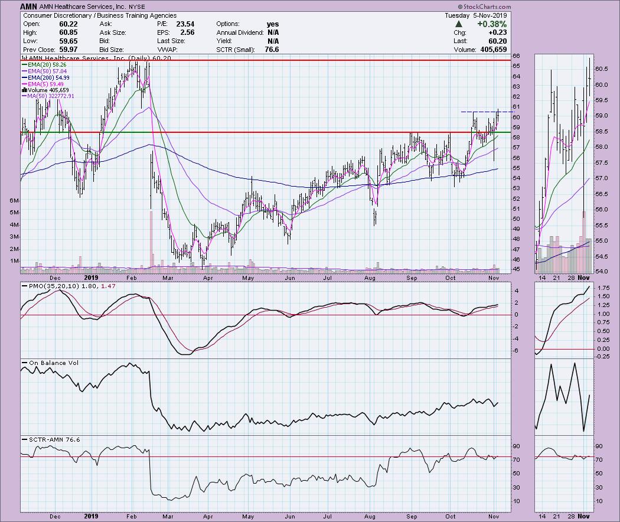Click the EPS value 2.56

tap(187, 32)
